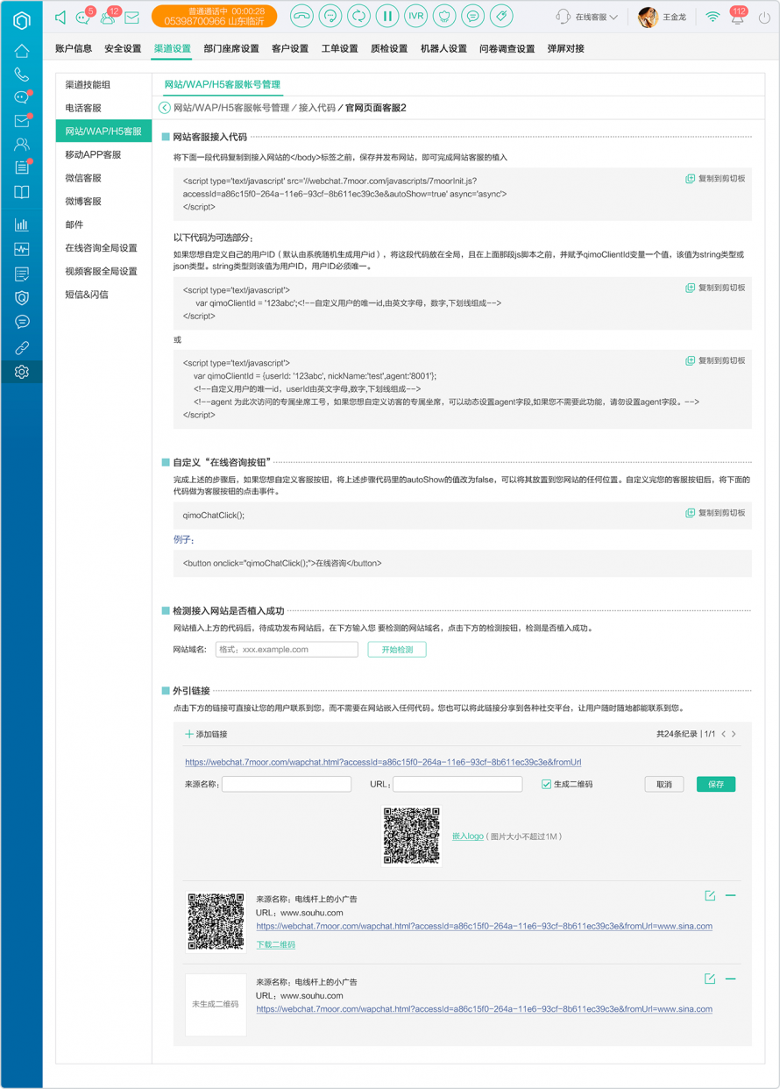Open the 客户设置 tab

(290, 49)
